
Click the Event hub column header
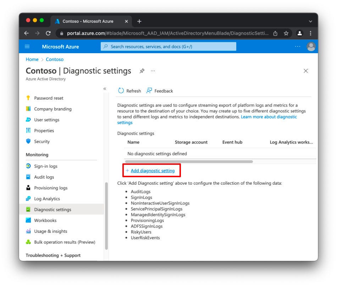(x=232, y=142)
